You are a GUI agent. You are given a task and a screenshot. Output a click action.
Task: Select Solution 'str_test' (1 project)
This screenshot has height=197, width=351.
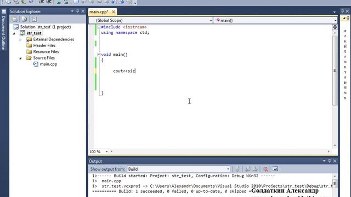[x=45, y=27]
